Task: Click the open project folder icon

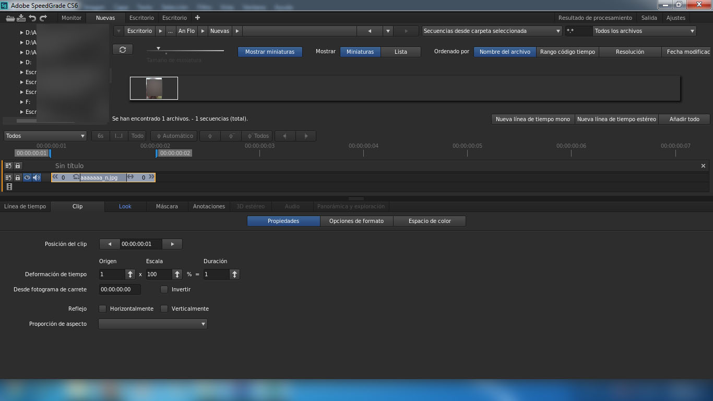Action: pyautogui.click(x=10, y=18)
